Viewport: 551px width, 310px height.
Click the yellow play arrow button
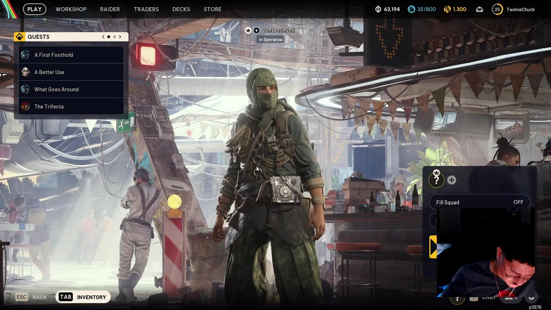[x=433, y=247]
